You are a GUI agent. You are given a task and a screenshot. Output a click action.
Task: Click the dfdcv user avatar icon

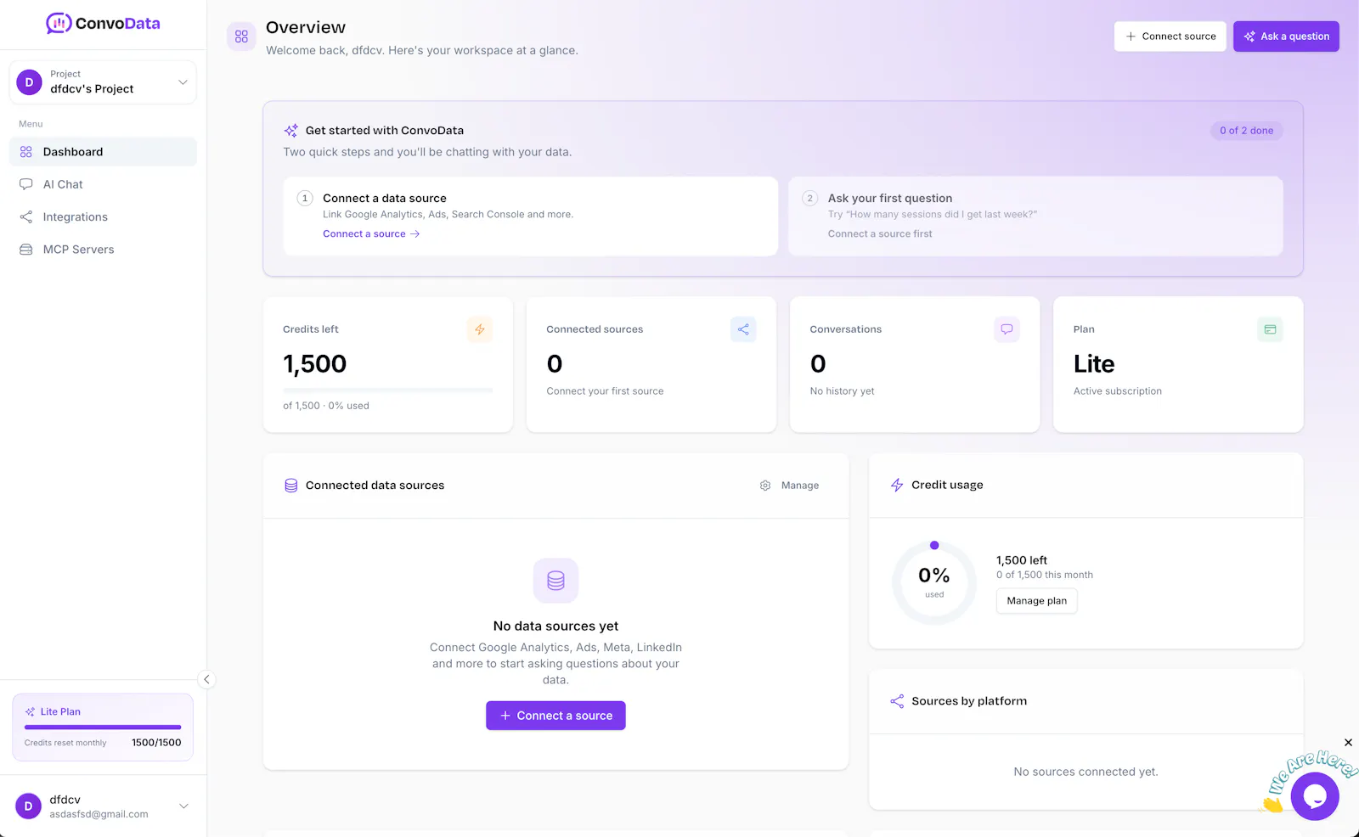click(x=28, y=806)
